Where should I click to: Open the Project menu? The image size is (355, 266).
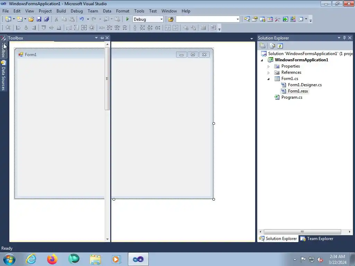[45, 11]
